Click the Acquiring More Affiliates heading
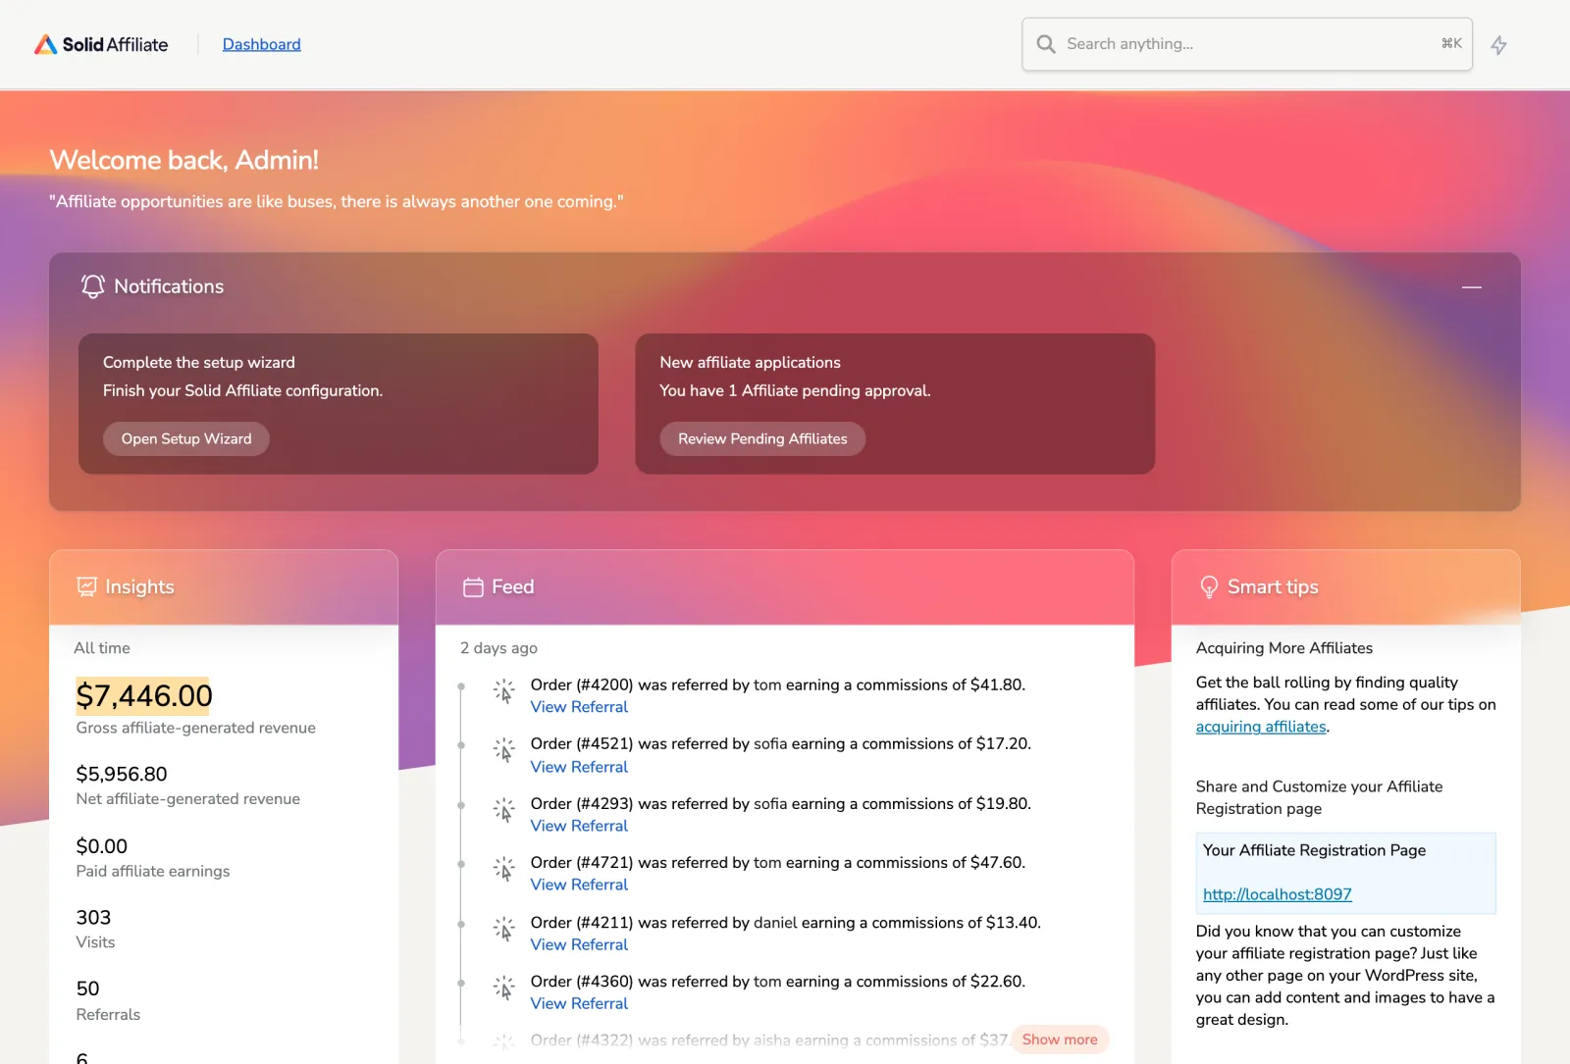 pyautogui.click(x=1284, y=648)
